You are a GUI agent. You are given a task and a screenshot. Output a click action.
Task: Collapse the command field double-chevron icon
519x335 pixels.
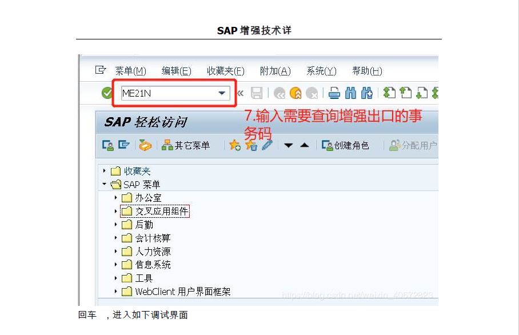[x=241, y=93]
